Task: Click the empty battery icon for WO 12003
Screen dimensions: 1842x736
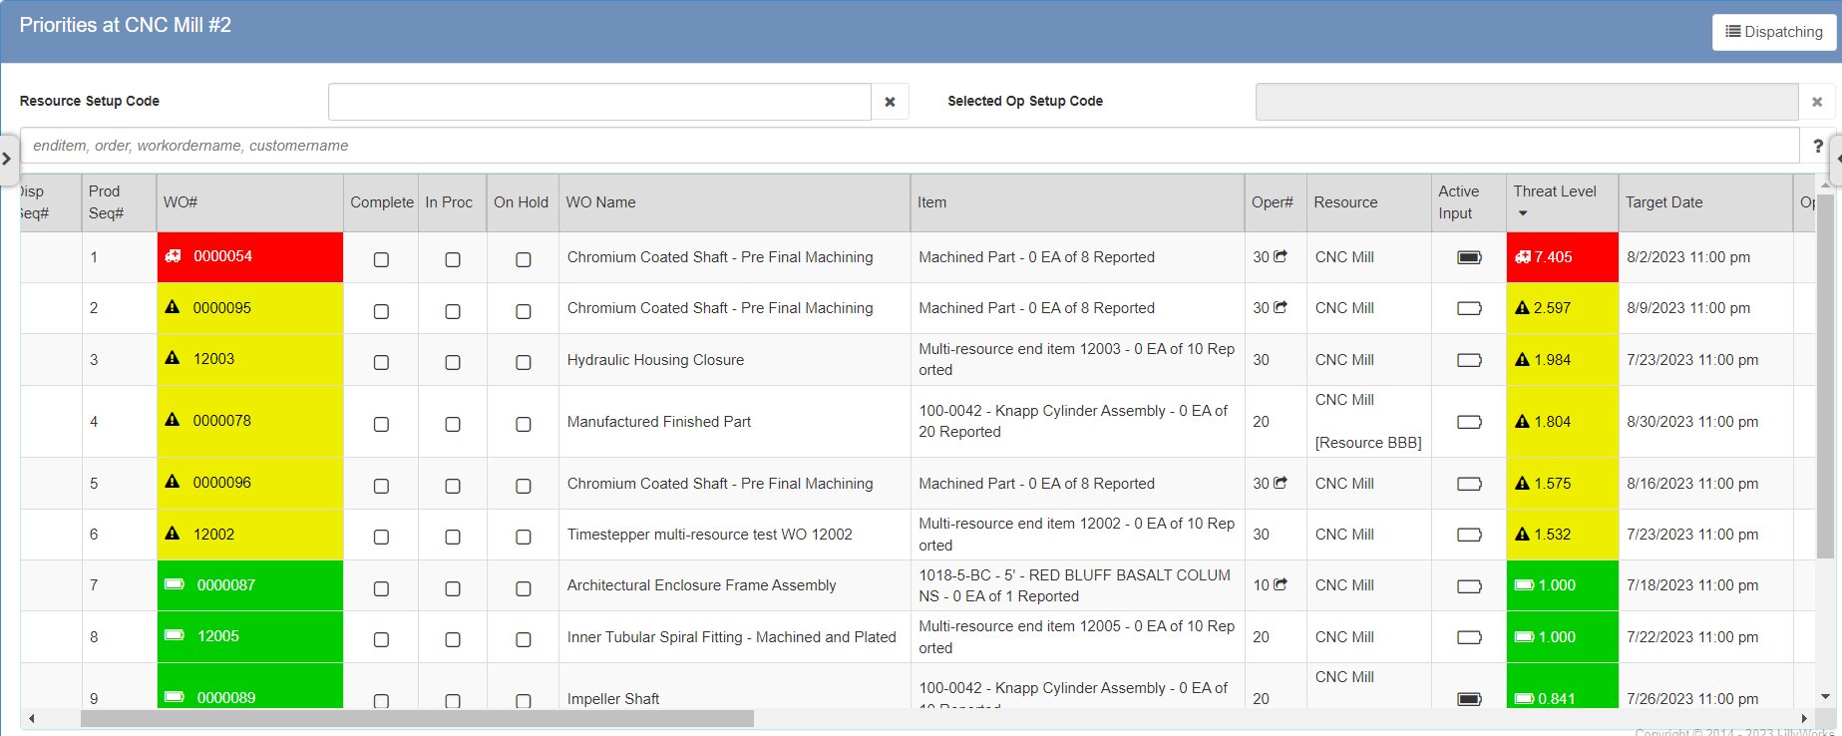Action: click(x=1469, y=360)
